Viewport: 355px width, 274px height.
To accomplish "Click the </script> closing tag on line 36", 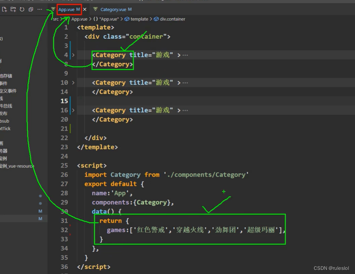I will pos(93,267).
